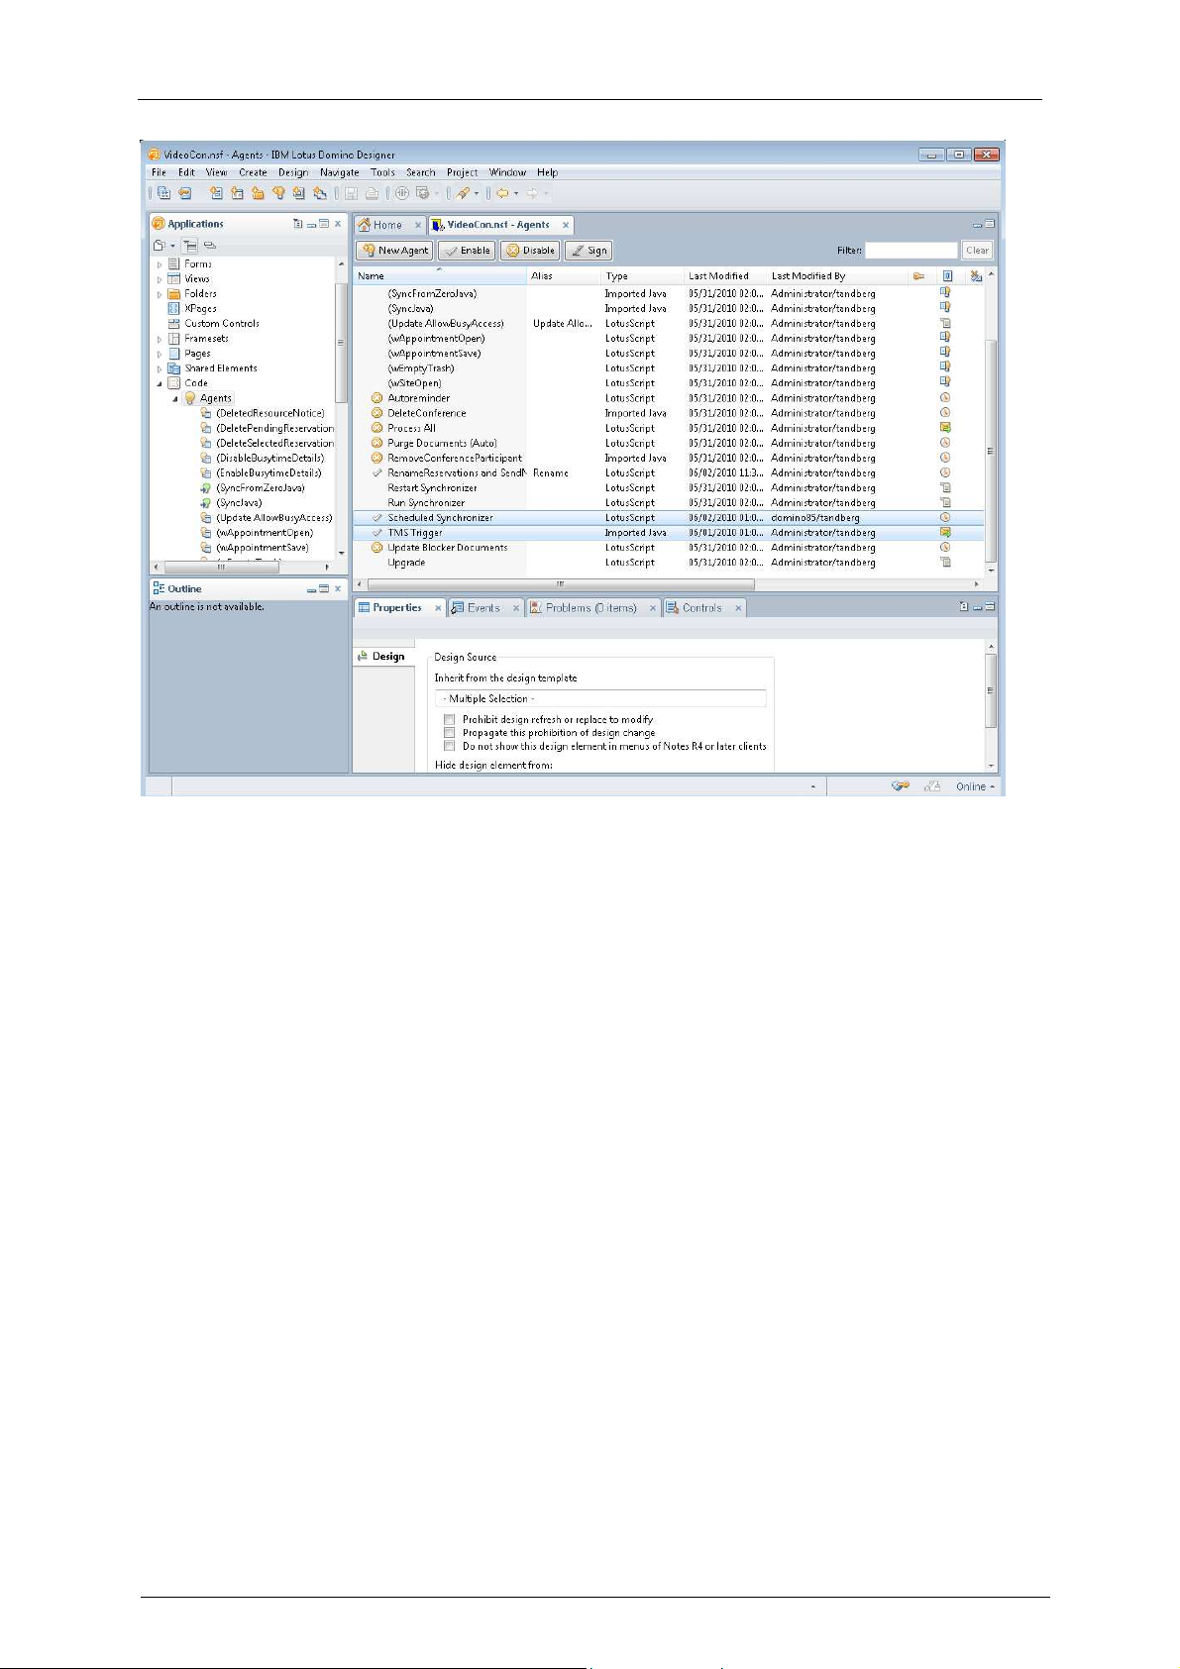
Task: Collapse the Code tree node
Action: (x=160, y=383)
